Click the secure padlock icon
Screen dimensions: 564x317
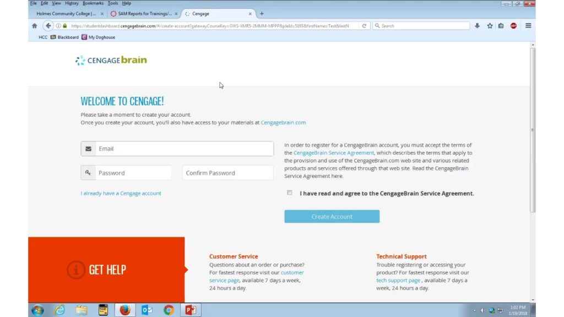tap(65, 26)
